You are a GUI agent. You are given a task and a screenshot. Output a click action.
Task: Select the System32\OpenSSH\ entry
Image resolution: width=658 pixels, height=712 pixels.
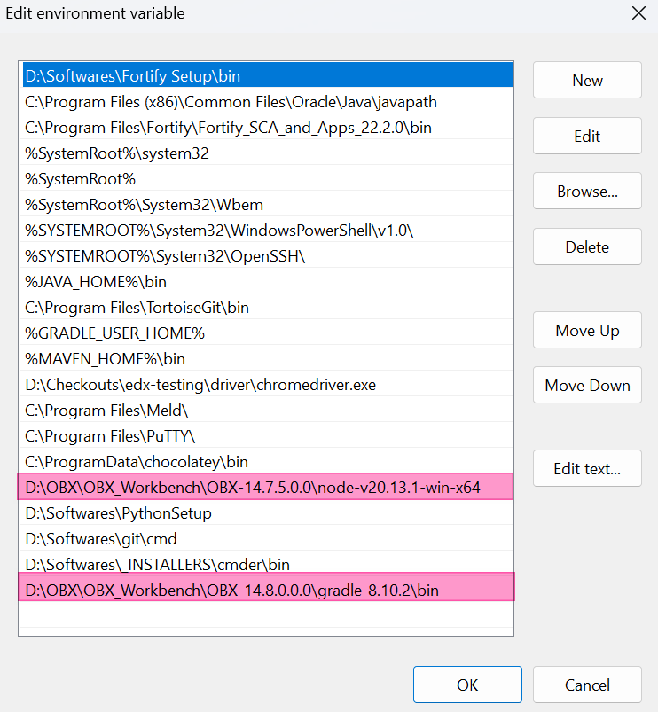(x=268, y=255)
